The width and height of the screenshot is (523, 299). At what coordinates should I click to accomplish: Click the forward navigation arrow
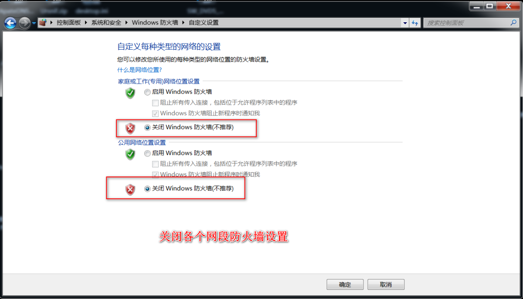pos(25,23)
